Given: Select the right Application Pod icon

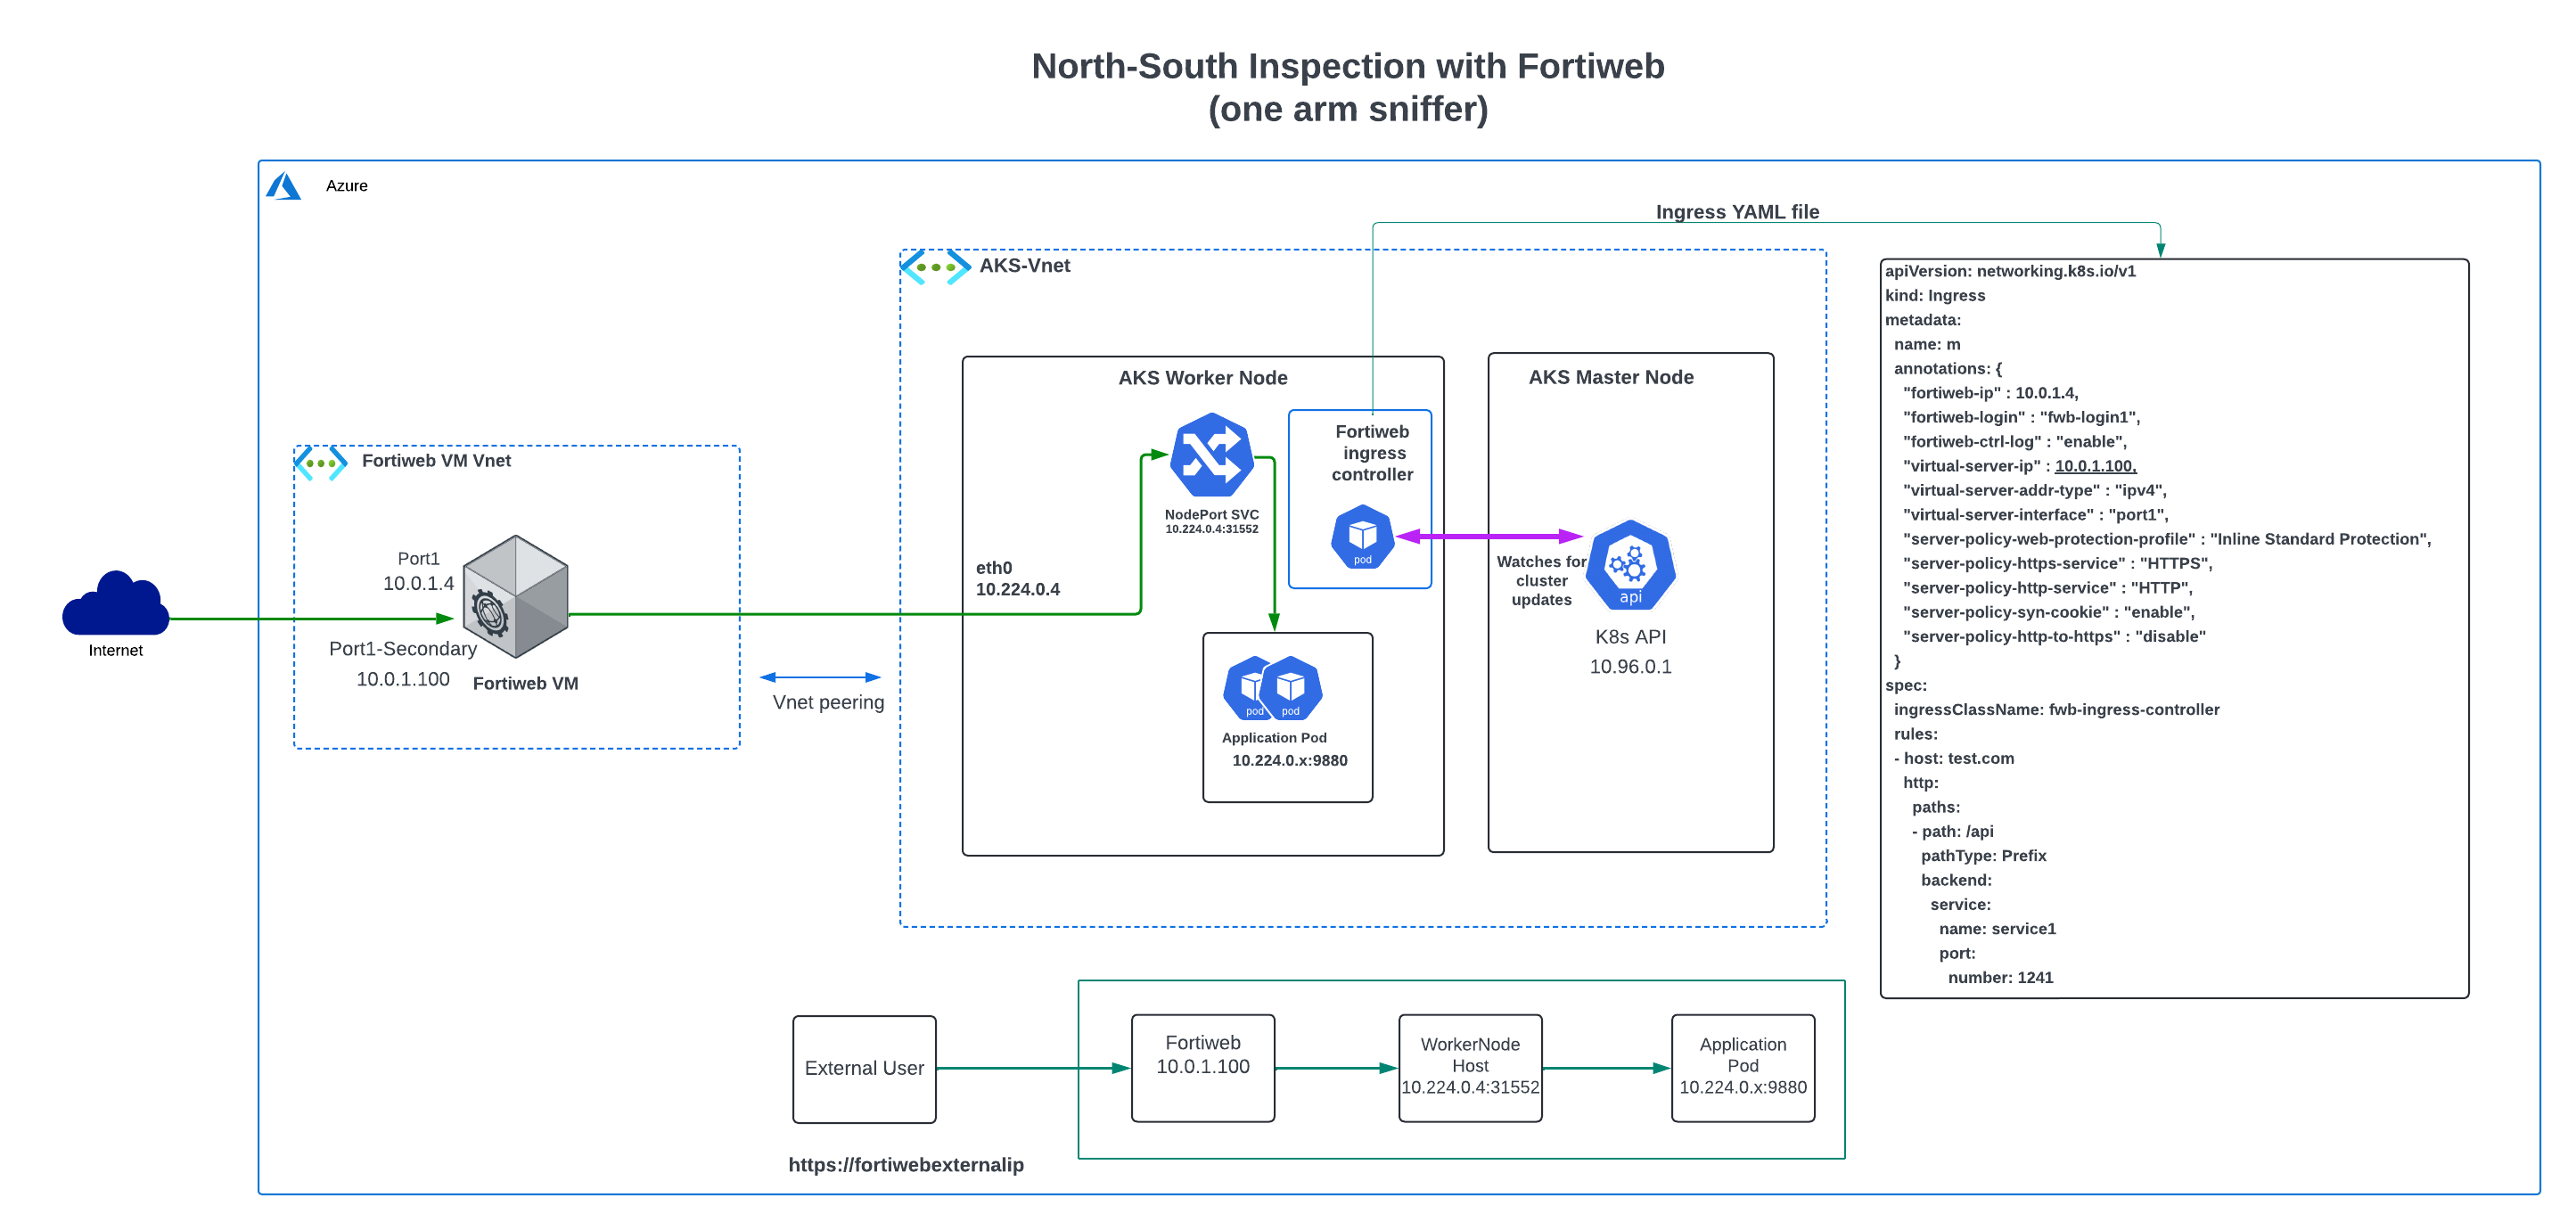Looking at the screenshot, I should point(1291,688).
